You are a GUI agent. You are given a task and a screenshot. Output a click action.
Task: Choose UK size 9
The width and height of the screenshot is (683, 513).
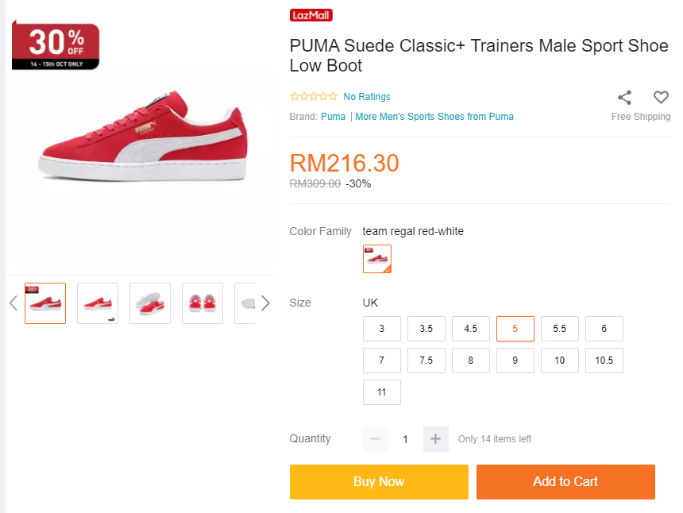(515, 361)
